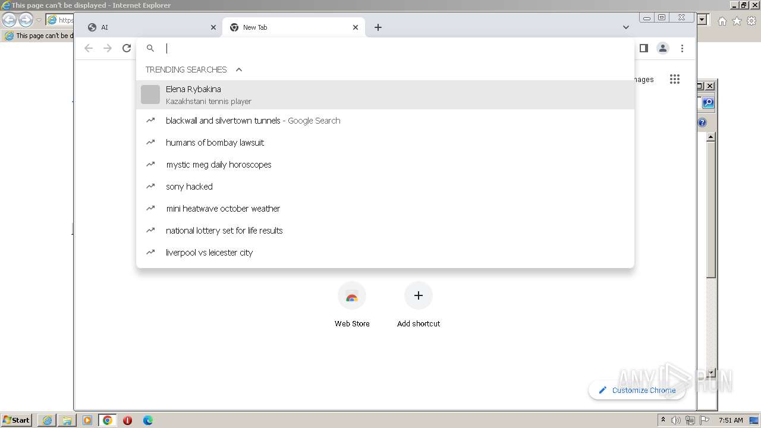Image resolution: width=761 pixels, height=428 pixels.
Task: Switch to the AI tab
Action: click(x=151, y=27)
